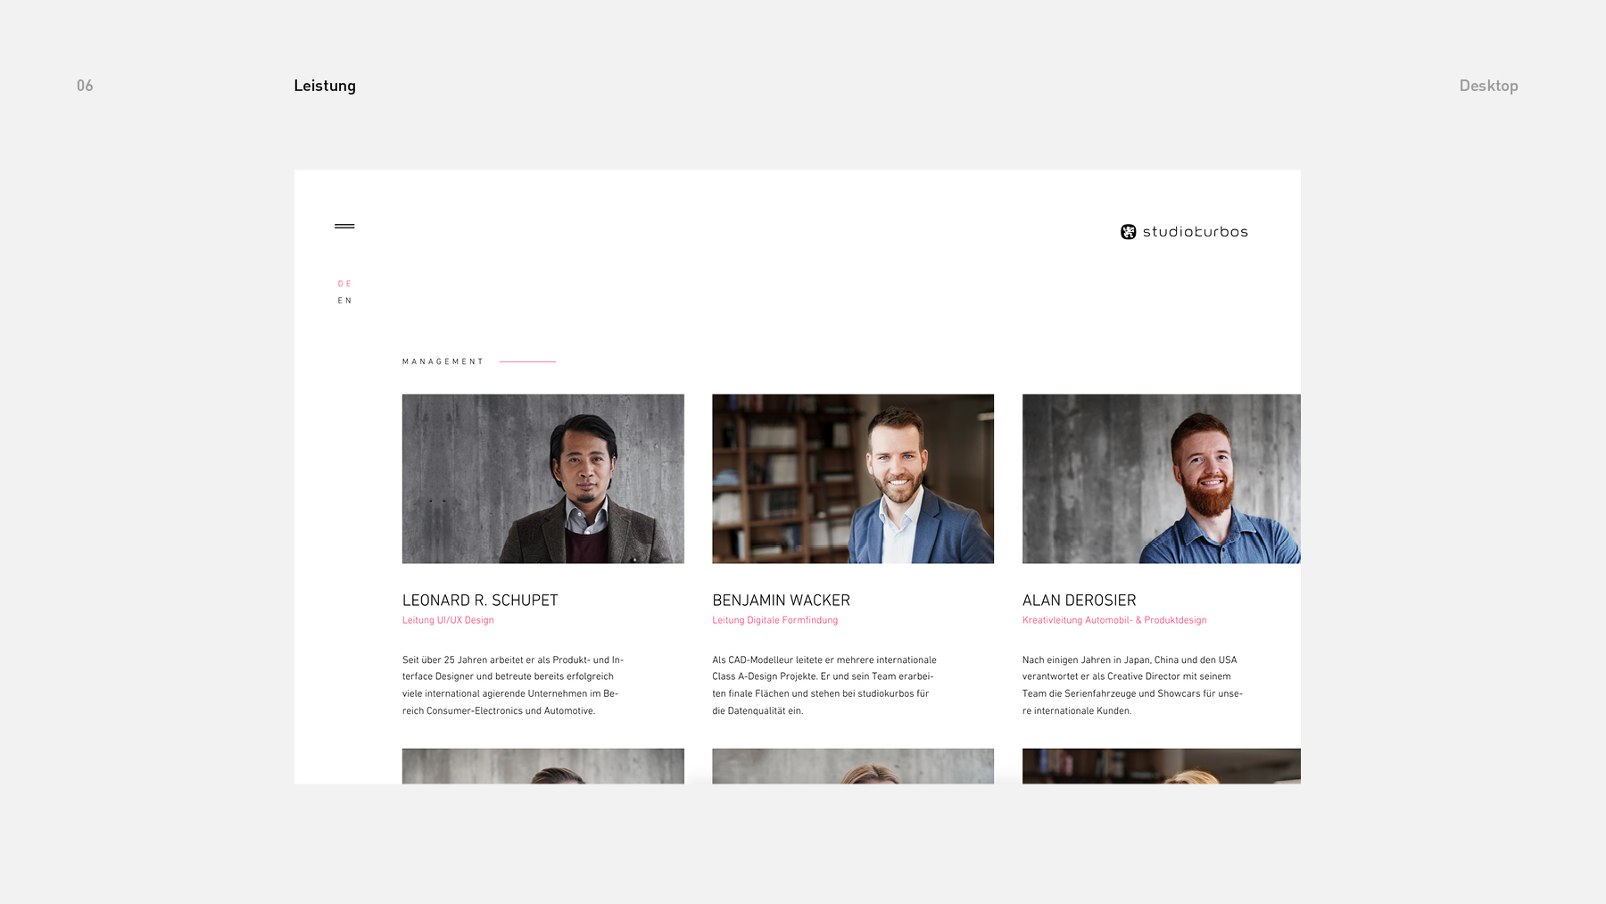Click the Desktop label at top right
Image resolution: width=1606 pixels, height=904 pixels.
[1488, 86]
